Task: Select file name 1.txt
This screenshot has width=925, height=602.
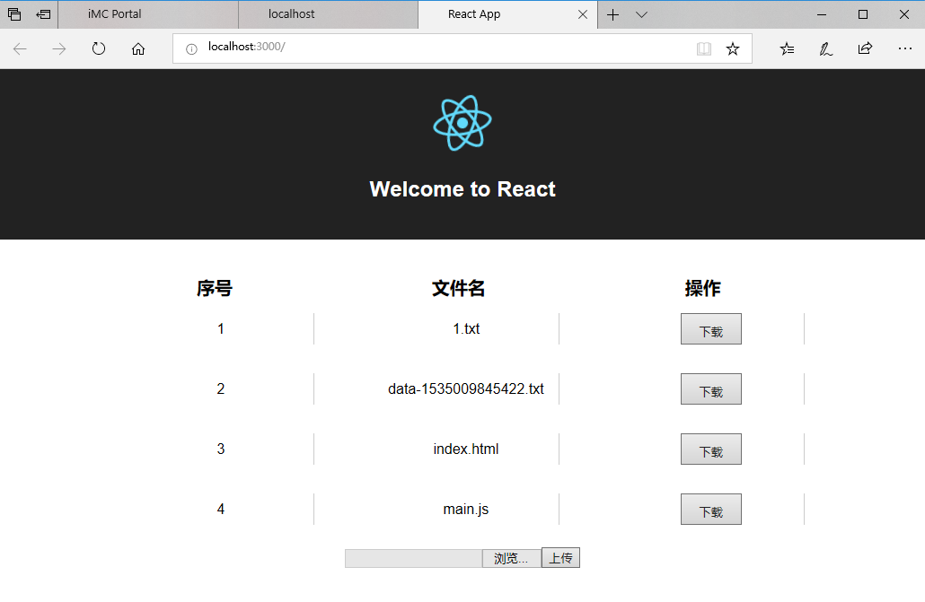Action: 466,329
